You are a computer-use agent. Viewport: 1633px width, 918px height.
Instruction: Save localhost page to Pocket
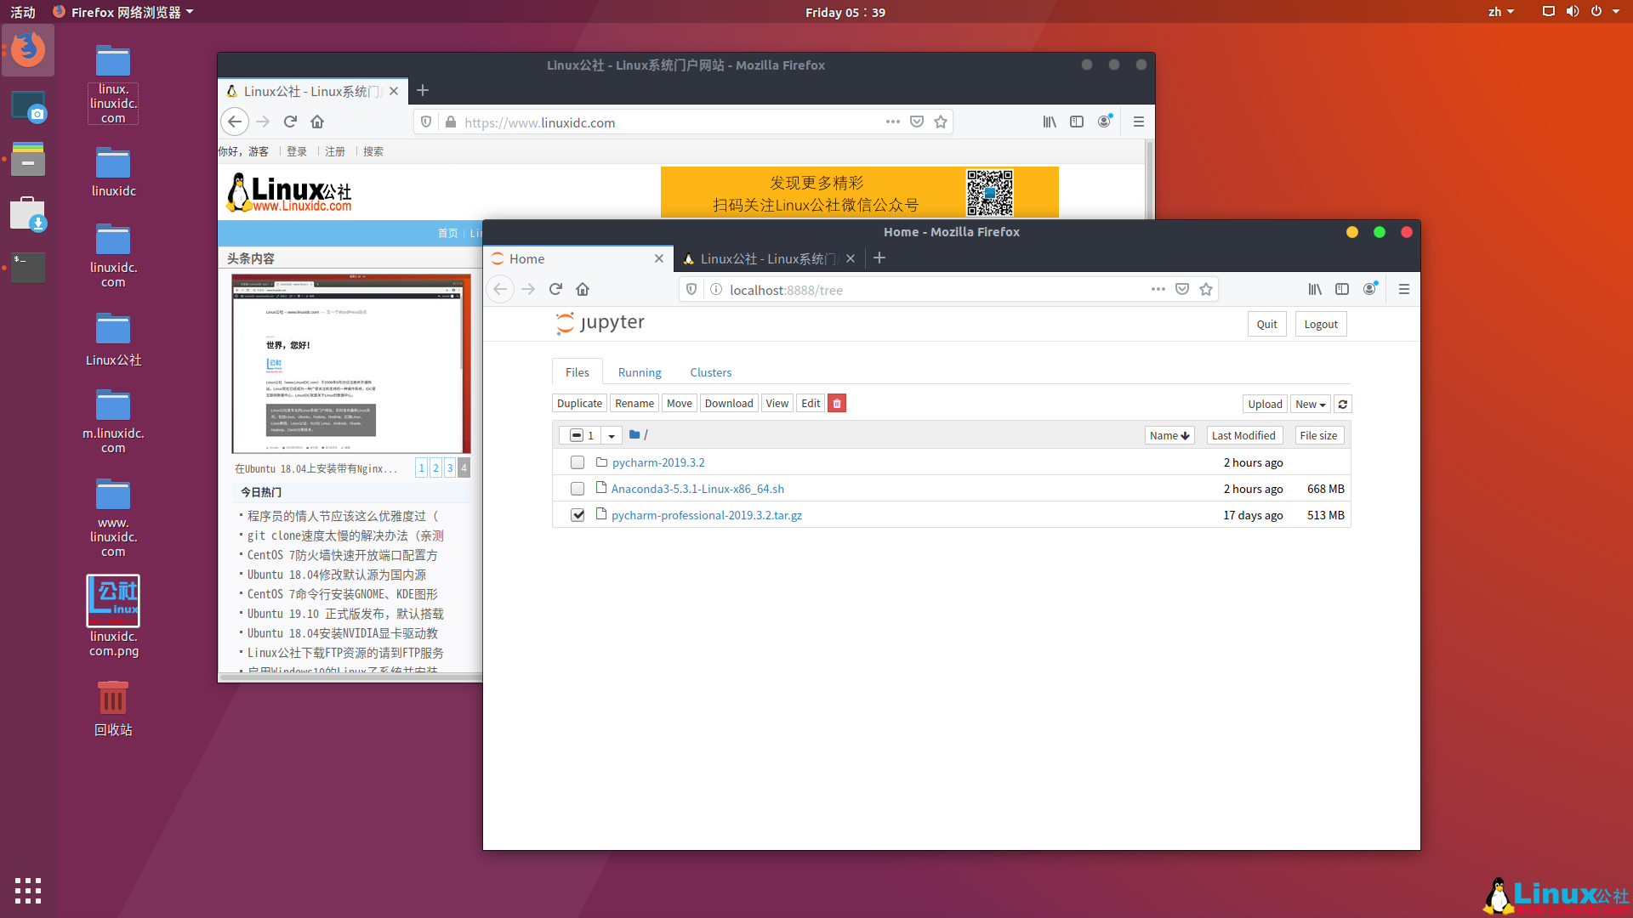point(1182,289)
